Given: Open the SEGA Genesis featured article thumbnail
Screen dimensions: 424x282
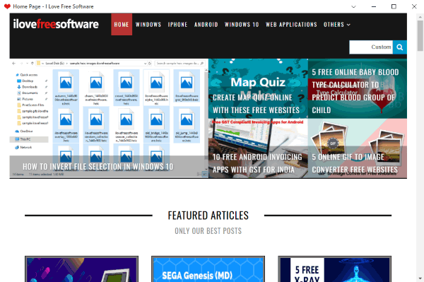Looking at the screenshot, I should click(x=208, y=269).
